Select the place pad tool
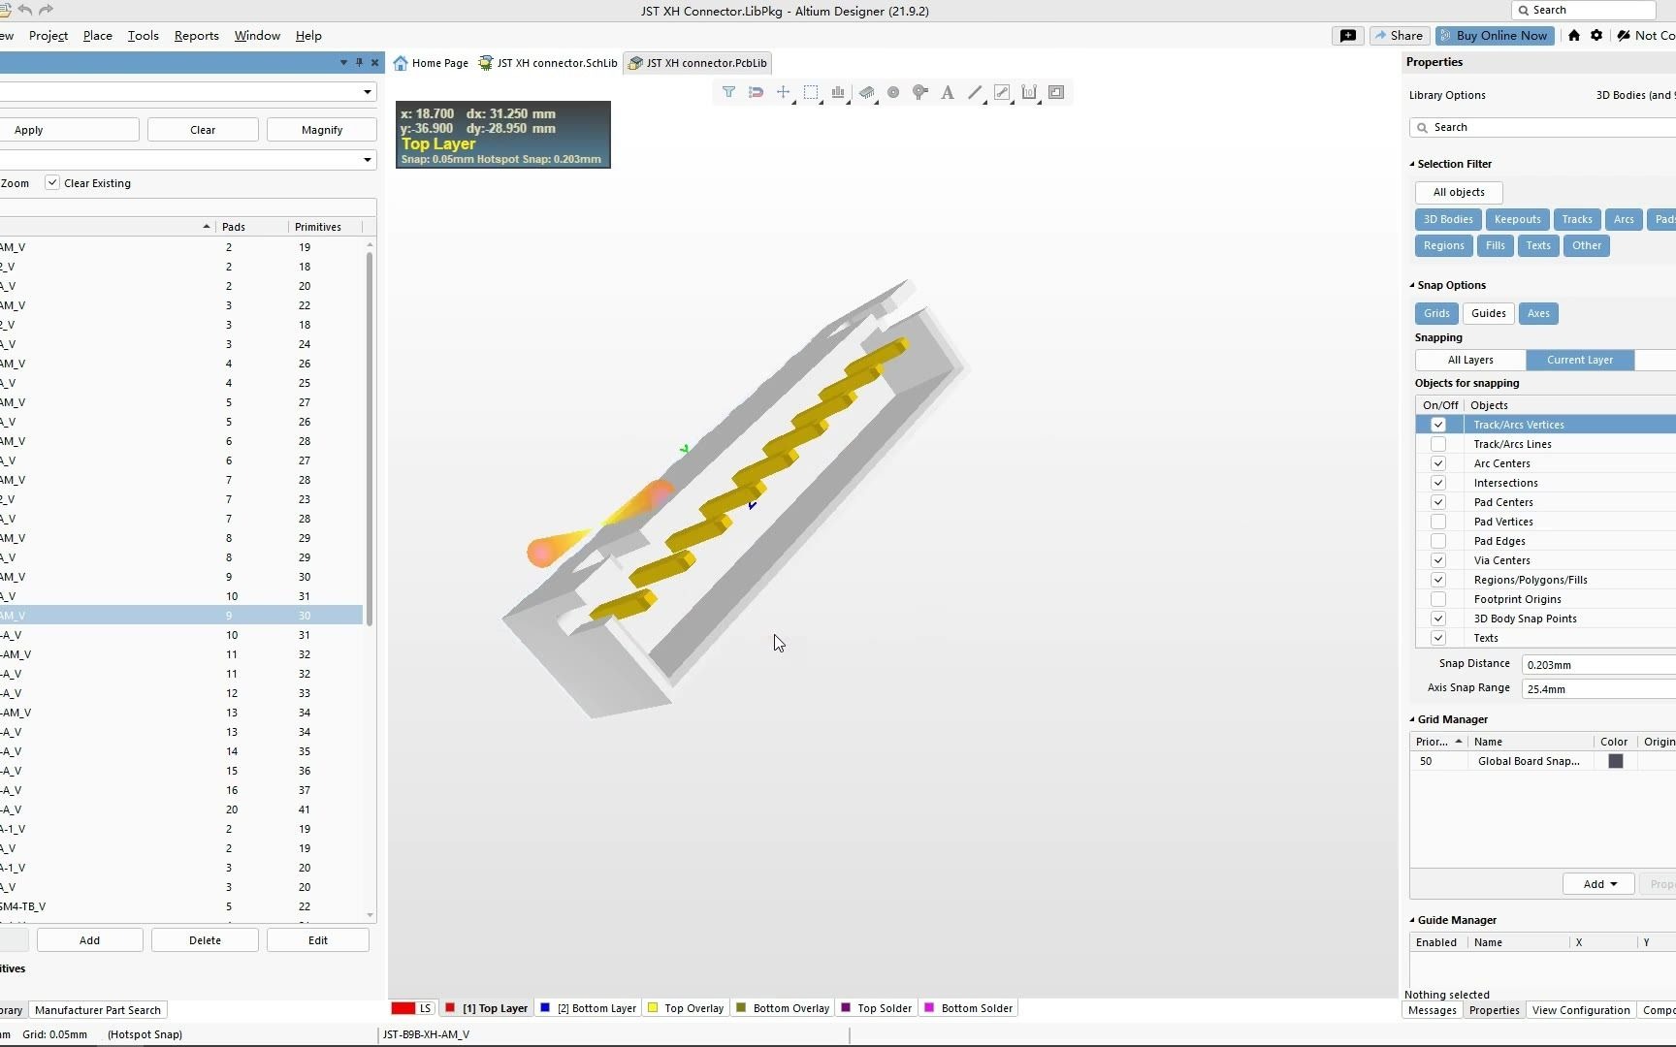Viewport: 1676px width, 1047px height. point(893,92)
